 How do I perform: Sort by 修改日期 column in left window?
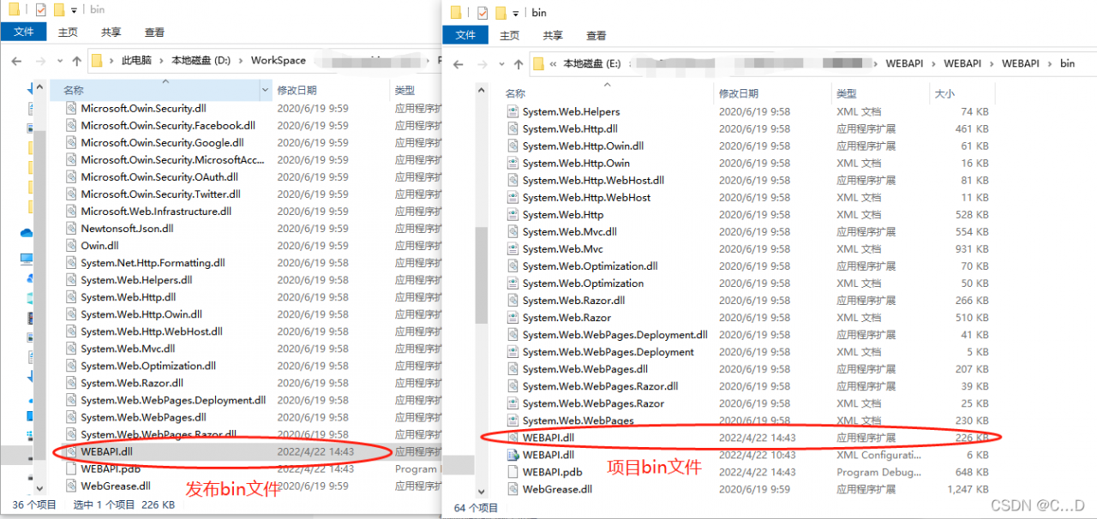click(297, 90)
